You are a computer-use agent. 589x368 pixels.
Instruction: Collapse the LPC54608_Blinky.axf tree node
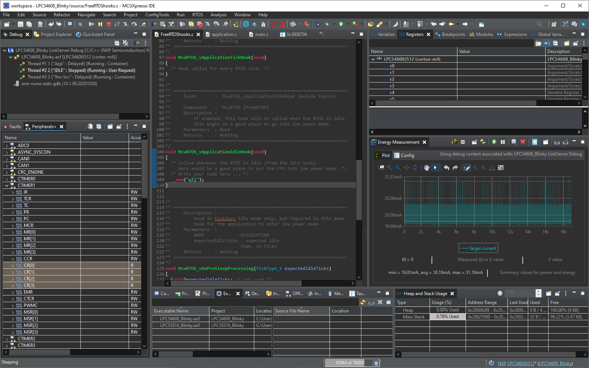pyautogui.click(x=10, y=57)
